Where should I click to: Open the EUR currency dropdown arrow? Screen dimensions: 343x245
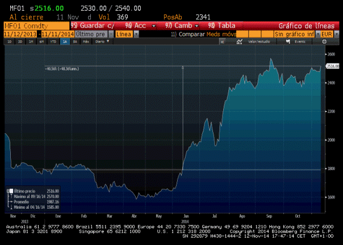coord(337,35)
